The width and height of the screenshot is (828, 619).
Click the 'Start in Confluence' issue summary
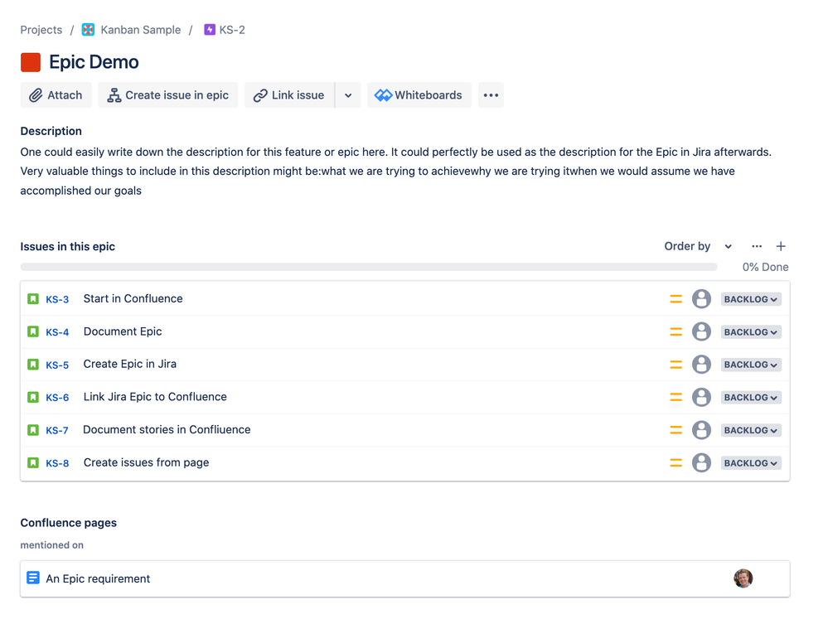(133, 298)
